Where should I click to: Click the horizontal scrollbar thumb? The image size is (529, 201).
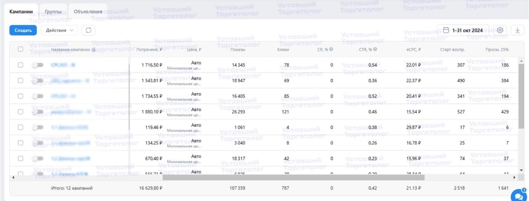293,177
